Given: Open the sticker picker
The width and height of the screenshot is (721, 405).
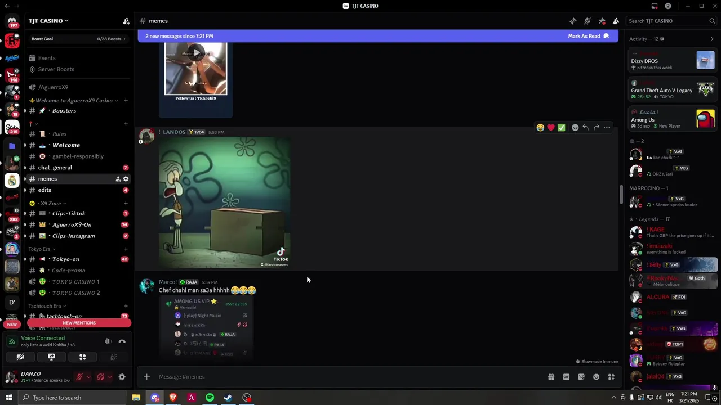Looking at the screenshot, I should (x=581, y=377).
